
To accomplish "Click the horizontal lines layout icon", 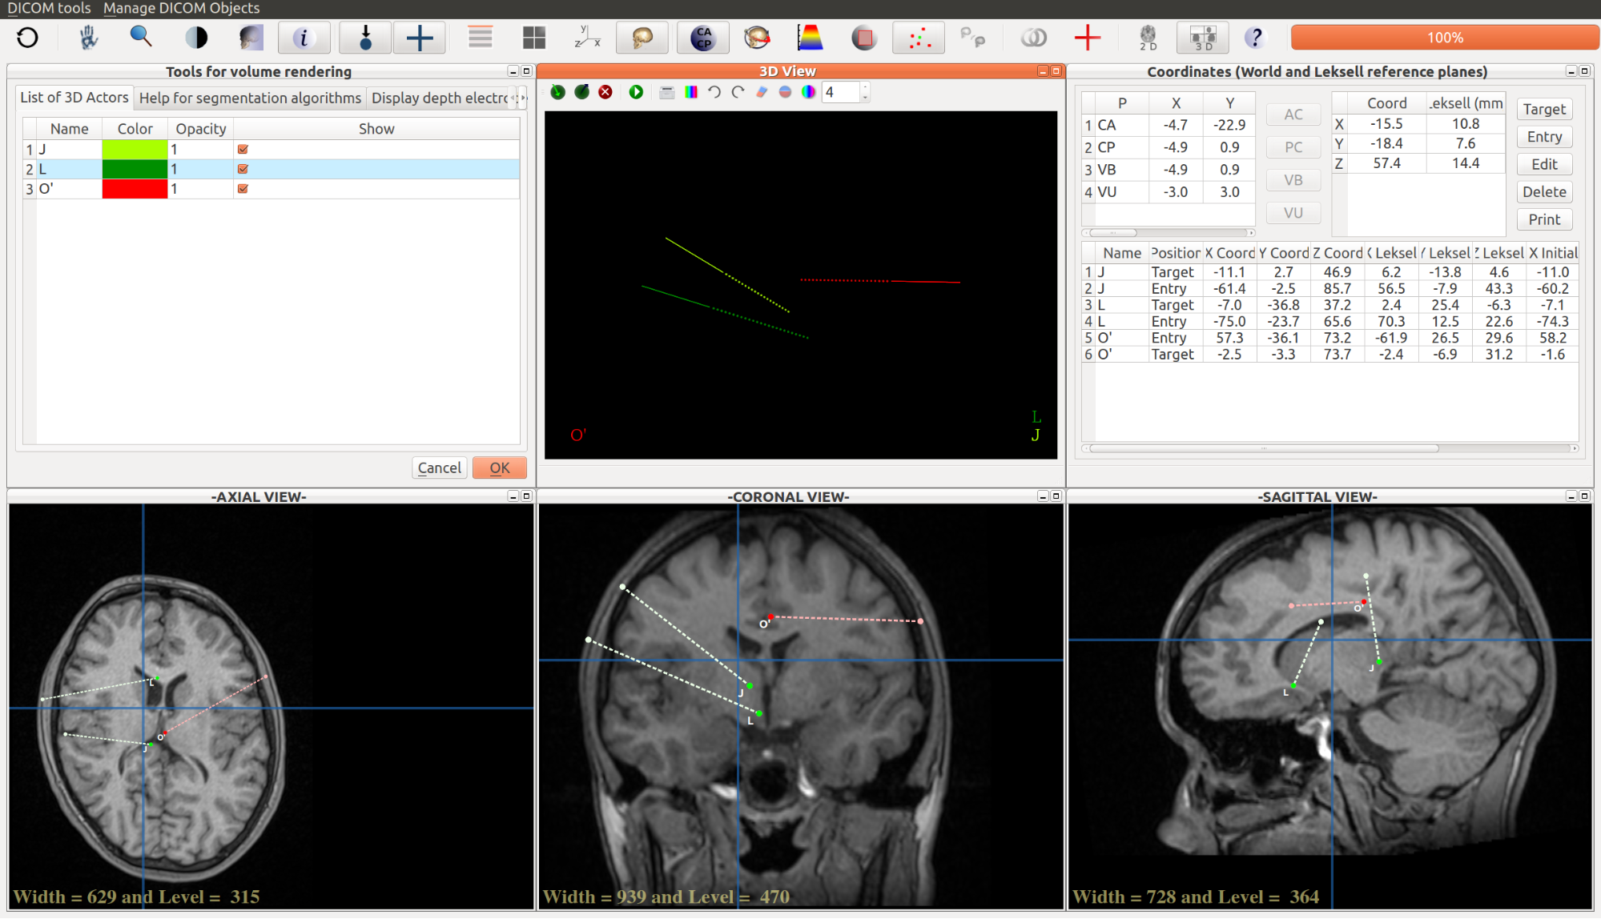I will pos(481,38).
